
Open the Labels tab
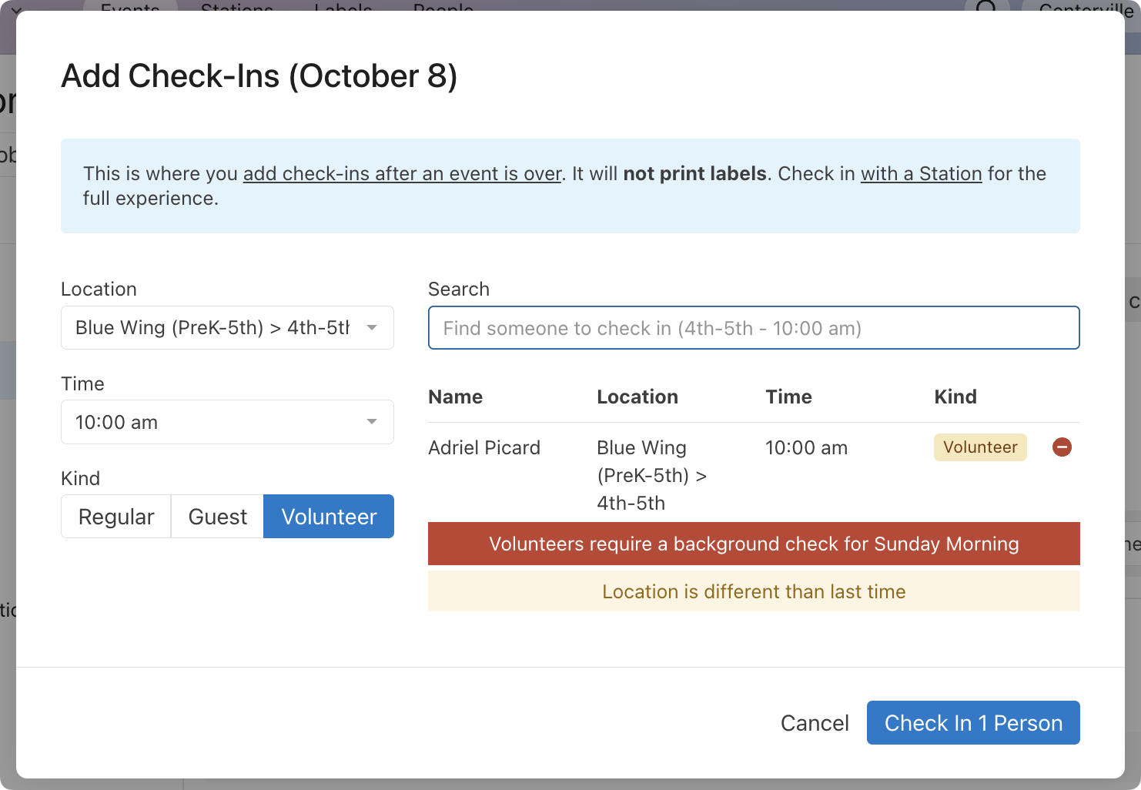tap(343, 7)
